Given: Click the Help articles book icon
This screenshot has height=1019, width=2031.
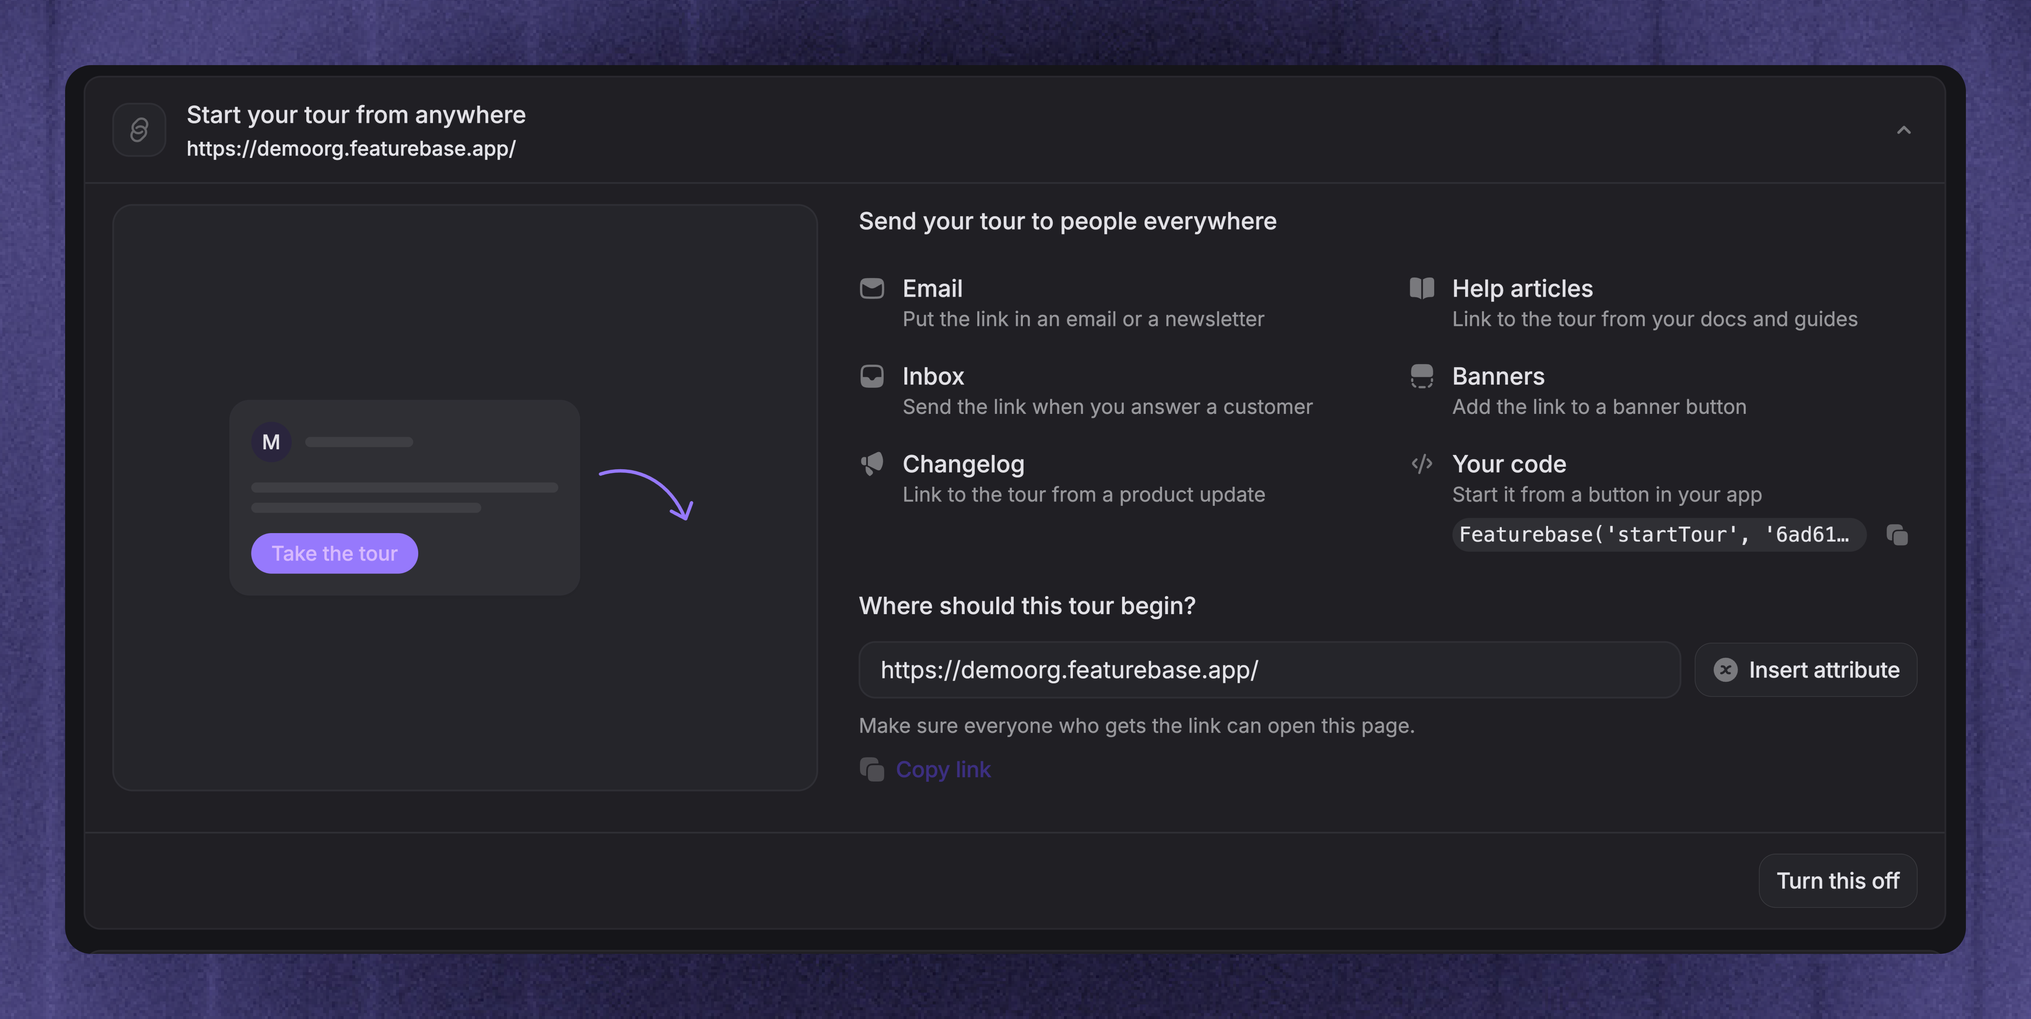Looking at the screenshot, I should (1422, 289).
